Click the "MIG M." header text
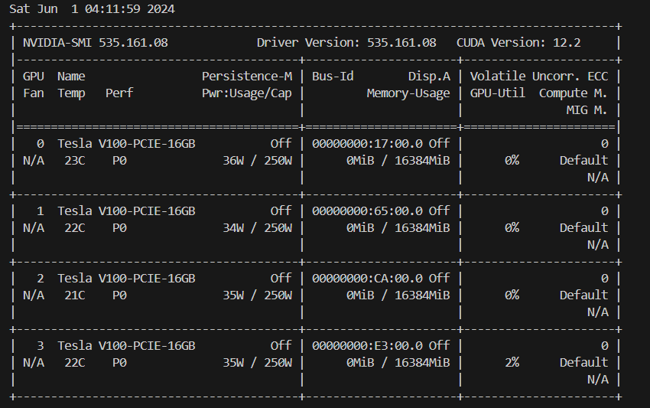Viewport: 650px width, 408px height. coord(587,110)
